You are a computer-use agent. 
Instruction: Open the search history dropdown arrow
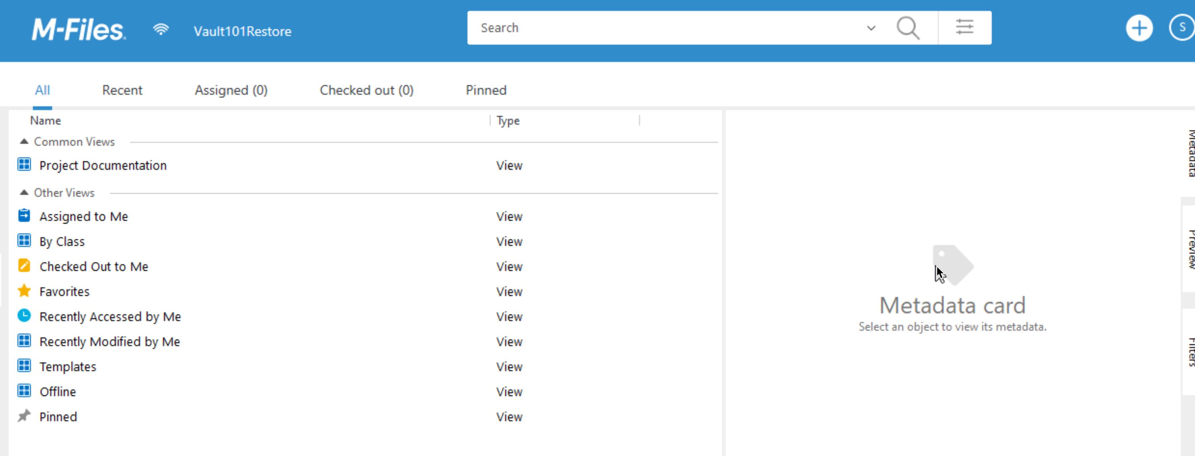click(x=871, y=28)
